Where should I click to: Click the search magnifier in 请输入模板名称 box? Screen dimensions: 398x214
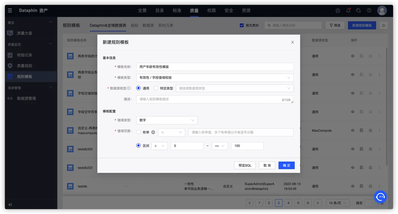point(269,26)
